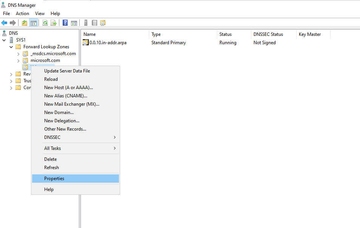Screen dimensions: 360x228
Task: Collapse the SYS1 server node
Action: click(4, 40)
